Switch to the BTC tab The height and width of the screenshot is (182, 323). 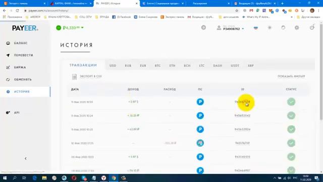coord(157,66)
